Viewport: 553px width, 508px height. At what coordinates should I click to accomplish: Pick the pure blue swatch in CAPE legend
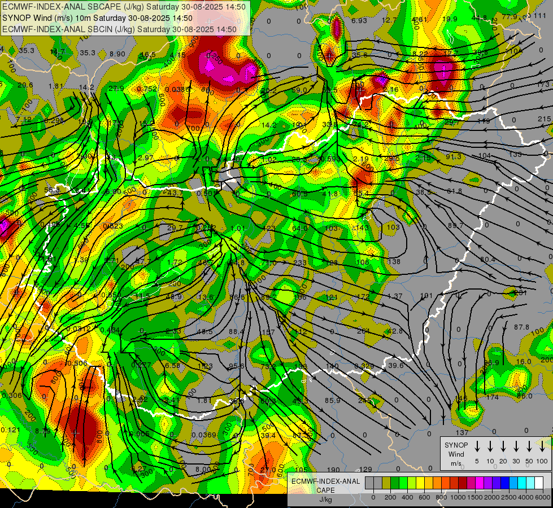504,483
